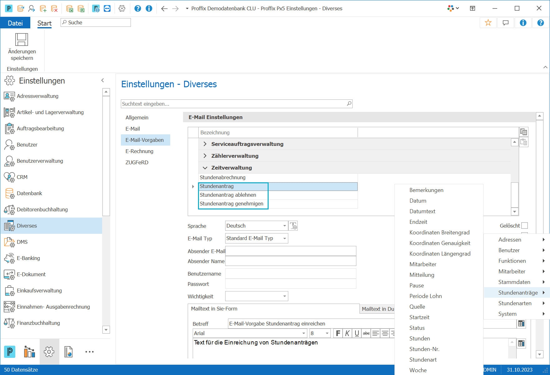Click the table icon next to Betreff field
The height and width of the screenshot is (375, 550).
click(521, 324)
